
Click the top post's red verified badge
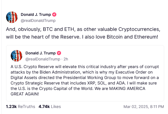(x=54, y=14)
